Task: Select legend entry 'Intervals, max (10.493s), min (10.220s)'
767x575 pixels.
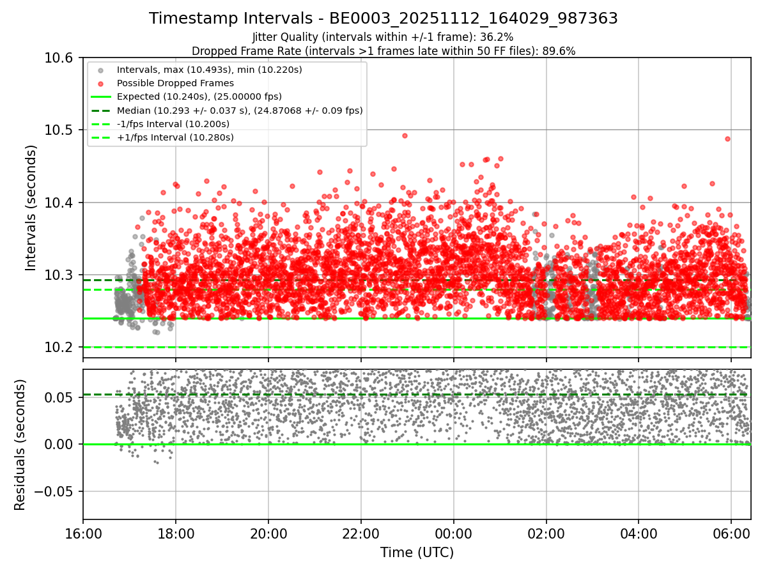Action: tap(210, 69)
